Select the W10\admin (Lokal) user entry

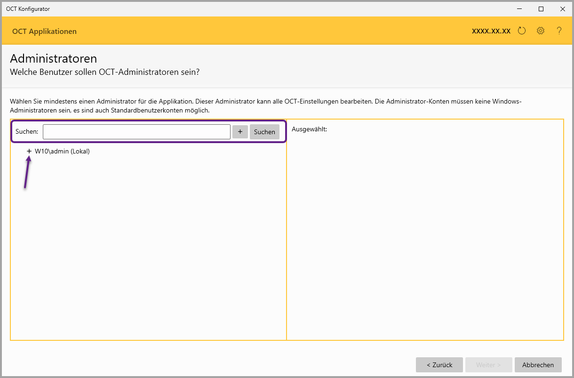pos(62,151)
